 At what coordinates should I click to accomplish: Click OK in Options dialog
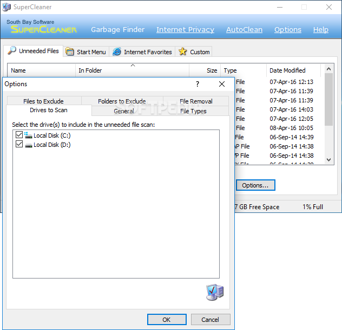pyautogui.click(x=167, y=320)
